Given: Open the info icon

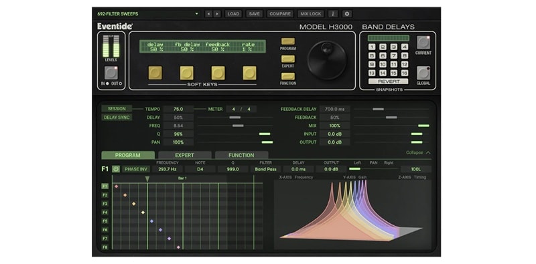Looking at the screenshot, I should 333,14.
